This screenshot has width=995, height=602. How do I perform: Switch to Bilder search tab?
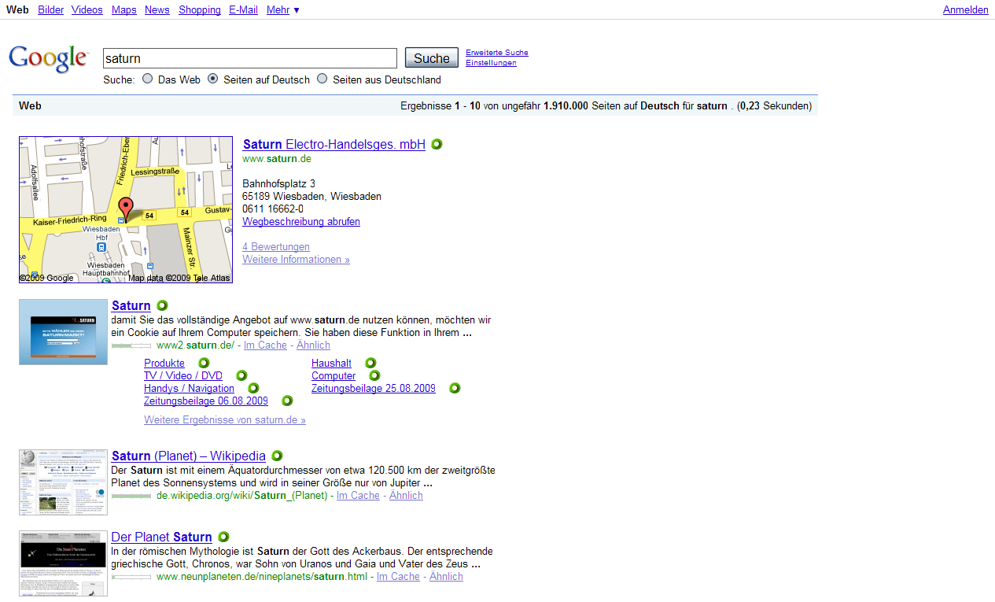pyautogui.click(x=51, y=9)
